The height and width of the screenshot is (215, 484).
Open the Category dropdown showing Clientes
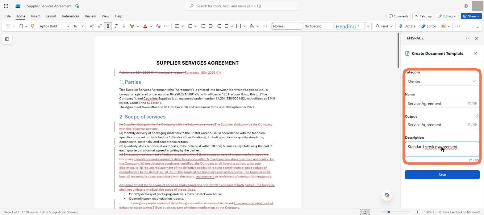click(x=442, y=81)
